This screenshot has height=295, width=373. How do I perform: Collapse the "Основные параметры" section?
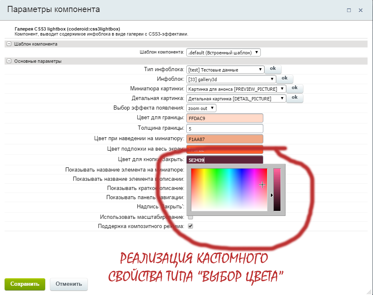(9, 61)
